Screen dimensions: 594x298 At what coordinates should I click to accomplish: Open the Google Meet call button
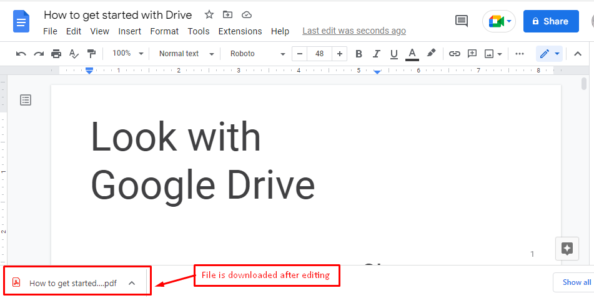(x=498, y=21)
